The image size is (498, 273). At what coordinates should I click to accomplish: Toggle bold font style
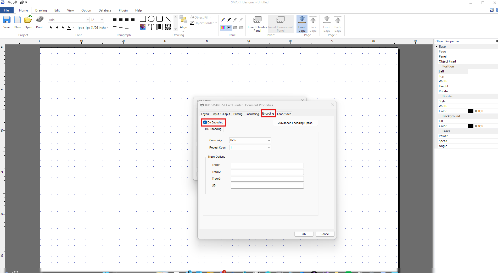pyautogui.click(x=51, y=27)
